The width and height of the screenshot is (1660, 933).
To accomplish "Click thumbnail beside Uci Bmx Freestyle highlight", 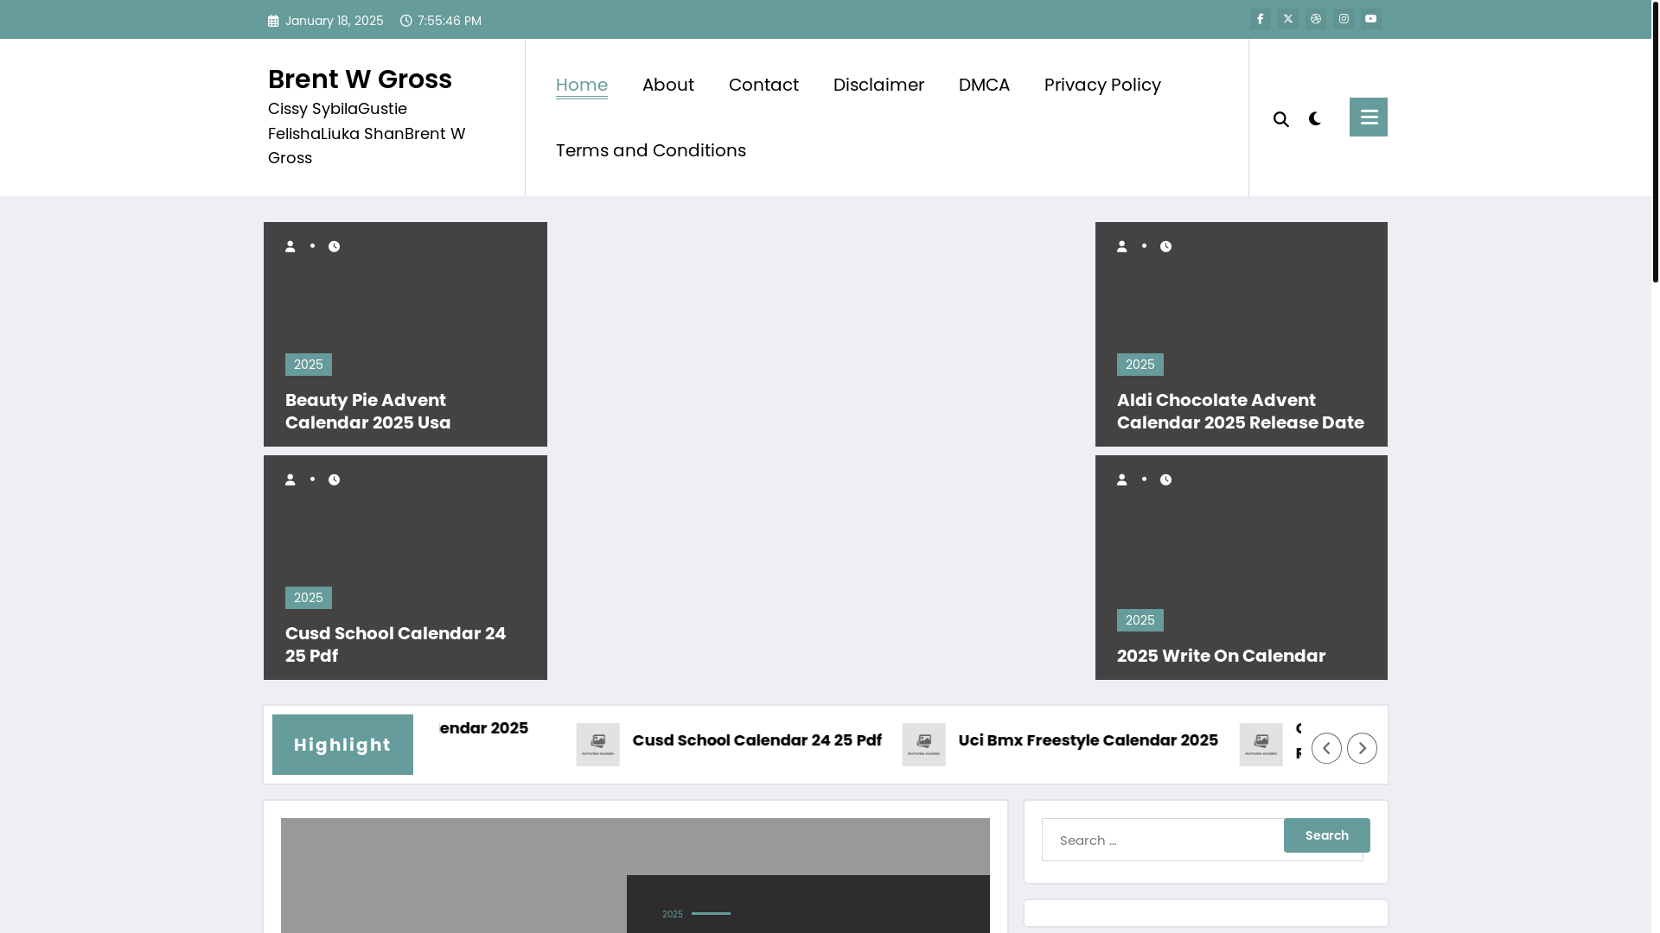I will click(x=924, y=745).
